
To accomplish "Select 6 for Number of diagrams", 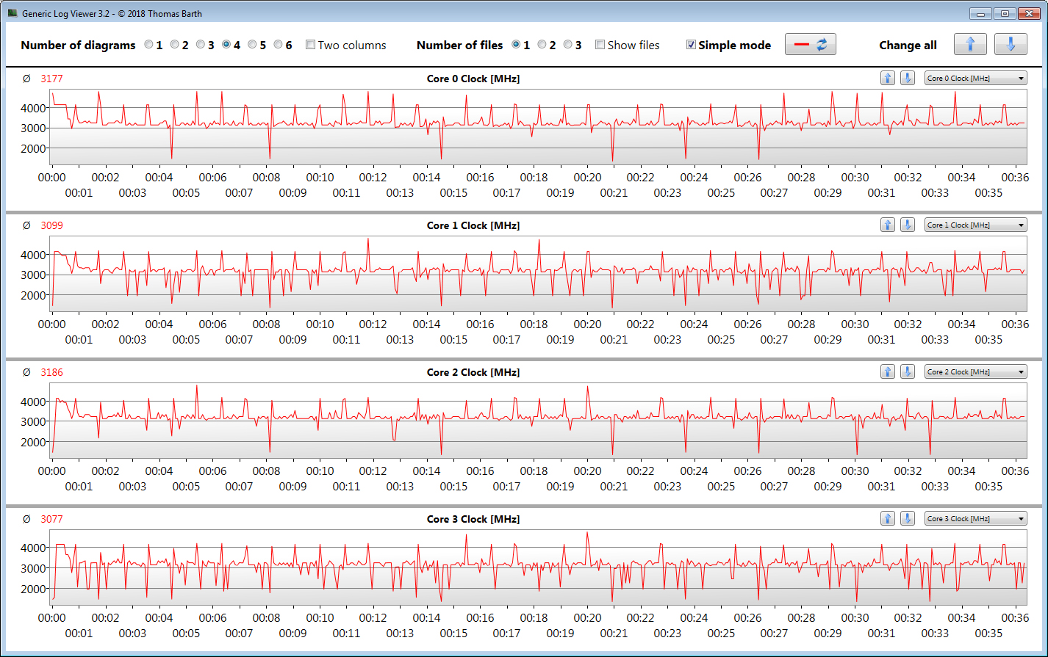I will [278, 45].
